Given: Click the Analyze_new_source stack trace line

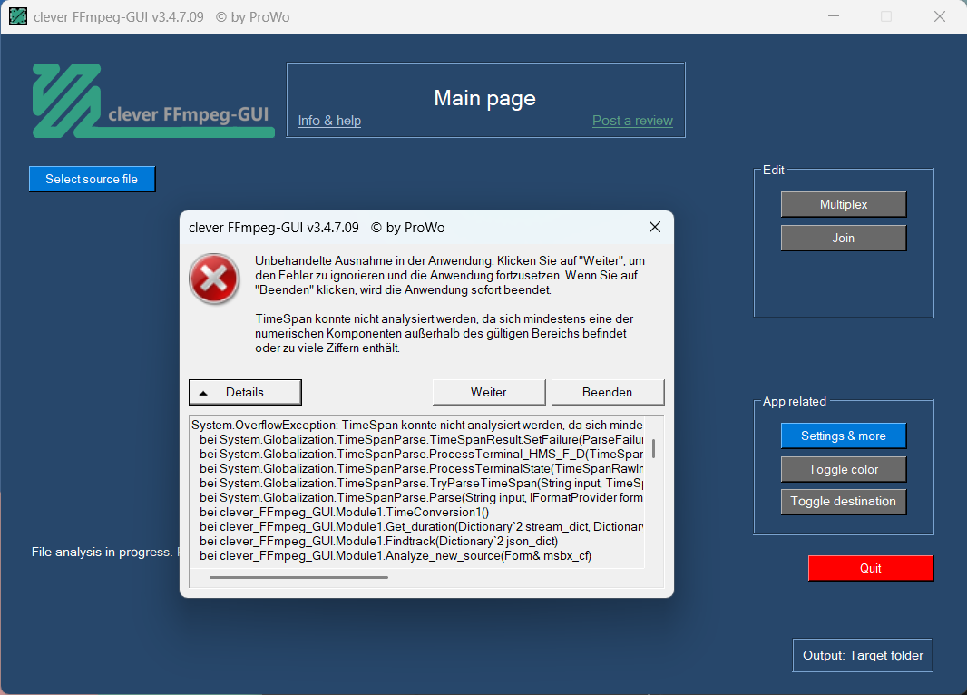Looking at the screenshot, I should click(396, 555).
